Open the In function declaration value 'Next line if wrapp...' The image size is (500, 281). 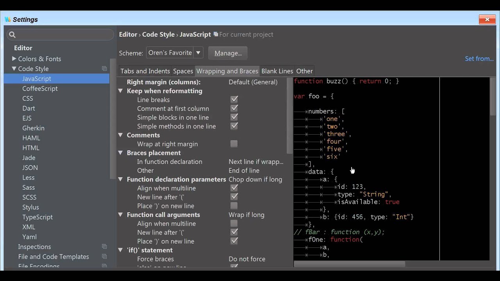point(256,162)
